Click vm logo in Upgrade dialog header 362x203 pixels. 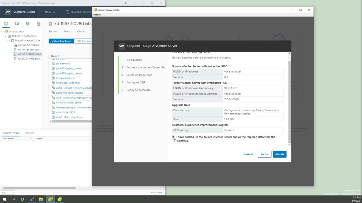pos(122,46)
